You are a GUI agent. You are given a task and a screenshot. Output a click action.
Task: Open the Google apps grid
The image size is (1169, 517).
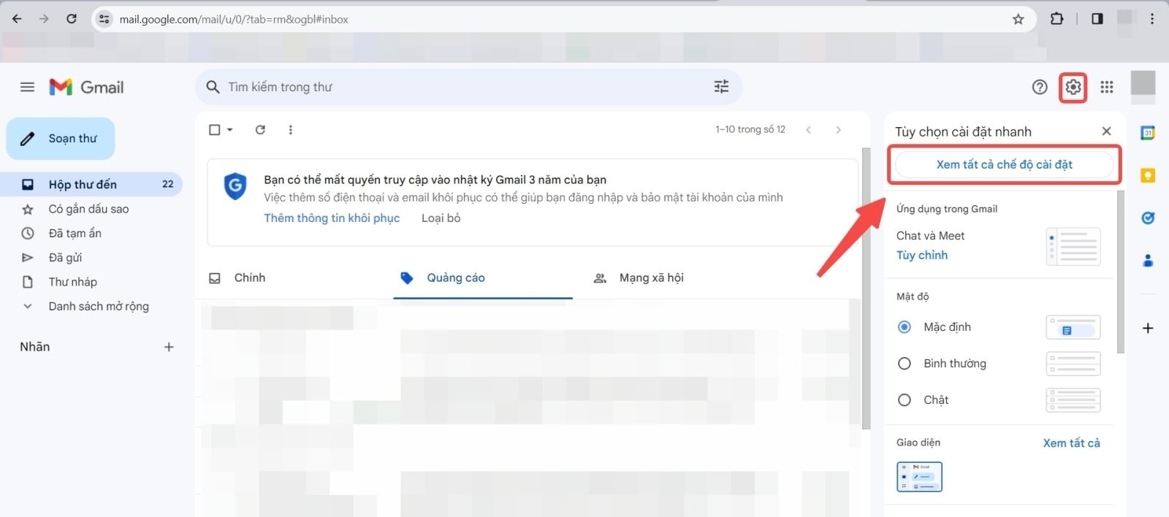[1107, 87]
